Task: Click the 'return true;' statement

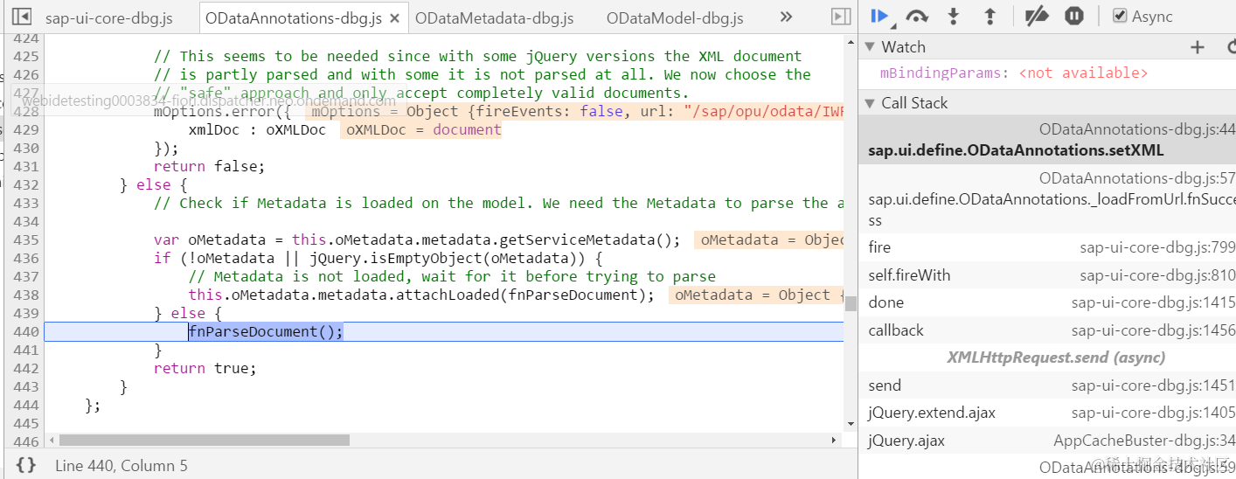Action: [205, 368]
